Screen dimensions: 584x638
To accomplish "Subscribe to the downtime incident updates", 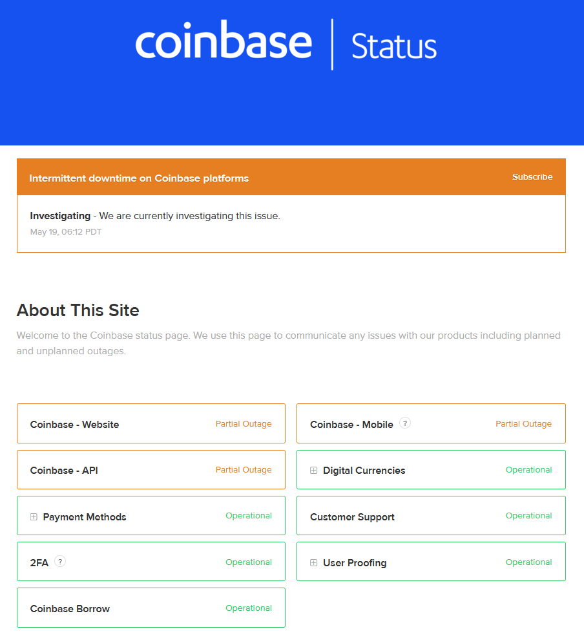I will [532, 177].
